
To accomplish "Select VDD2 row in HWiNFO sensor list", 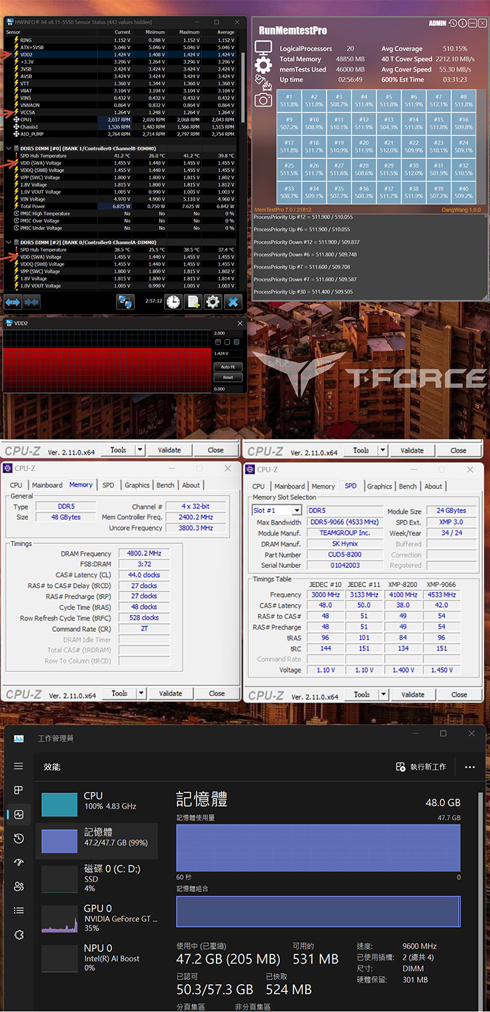I will point(123,54).
